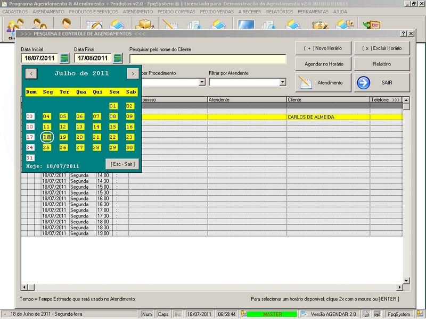
Task: Click the green EXIT icon in the toolbar
Action: (x=371, y=26)
